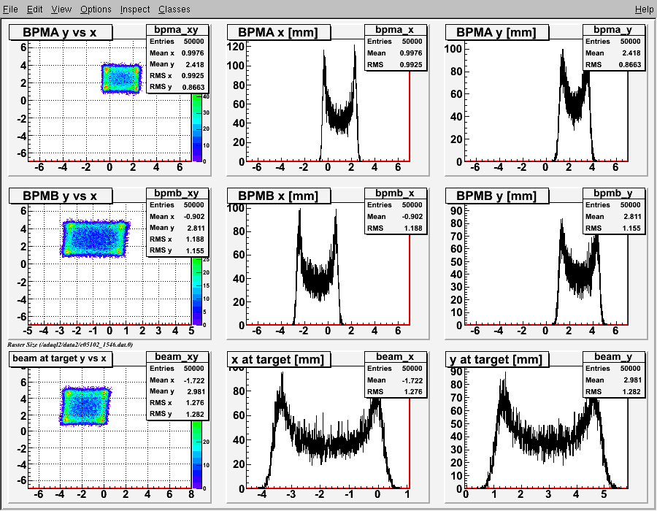
Task: Select the 'beam at target y vs x' title
Action: (x=61, y=359)
